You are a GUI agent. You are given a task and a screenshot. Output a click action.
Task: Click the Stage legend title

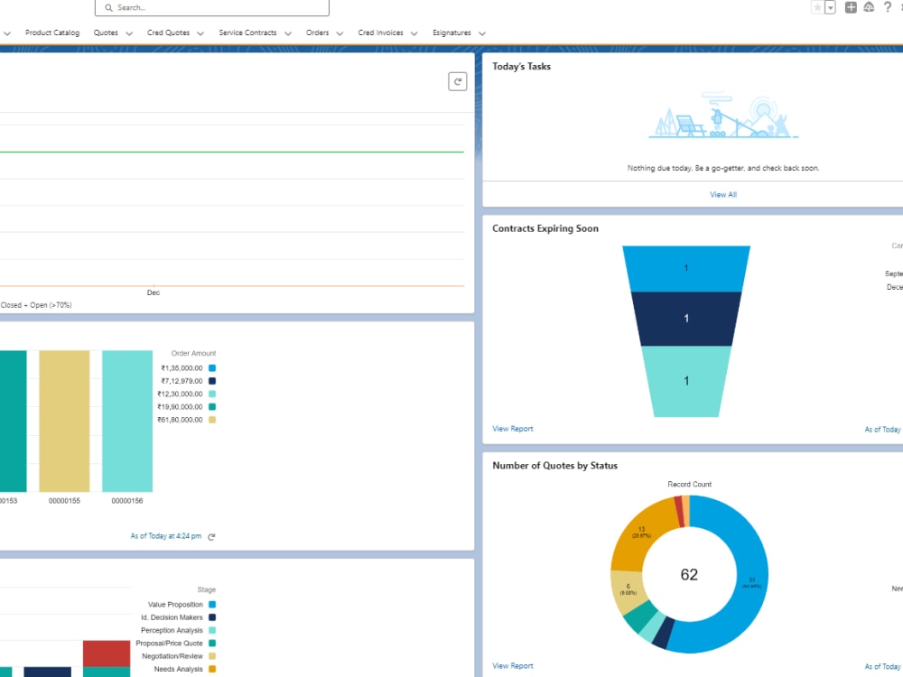click(206, 590)
